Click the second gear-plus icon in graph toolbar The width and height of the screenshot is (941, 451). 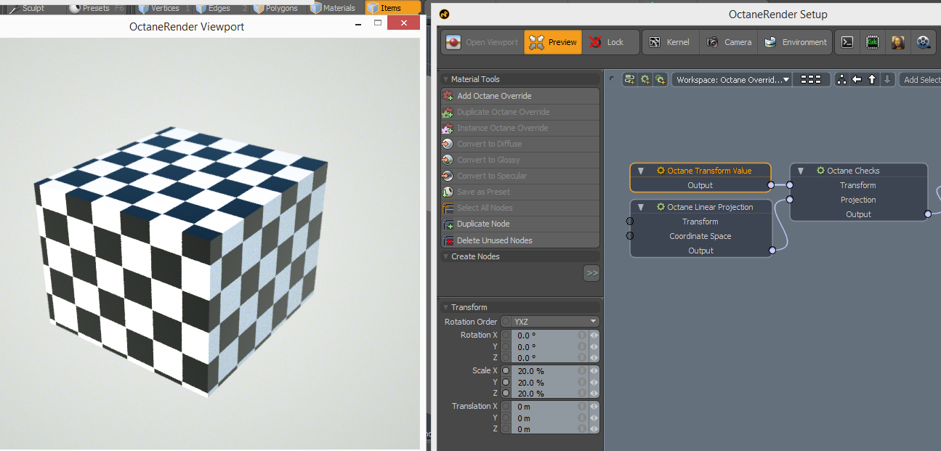click(645, 80)
